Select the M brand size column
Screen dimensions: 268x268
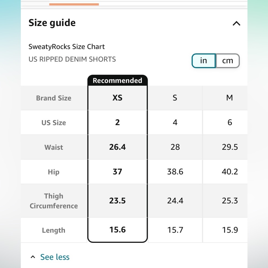coord(229,98)
